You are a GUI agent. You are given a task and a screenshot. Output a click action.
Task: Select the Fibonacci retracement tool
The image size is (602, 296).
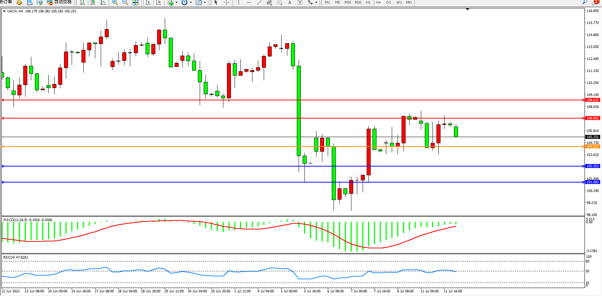279,3
